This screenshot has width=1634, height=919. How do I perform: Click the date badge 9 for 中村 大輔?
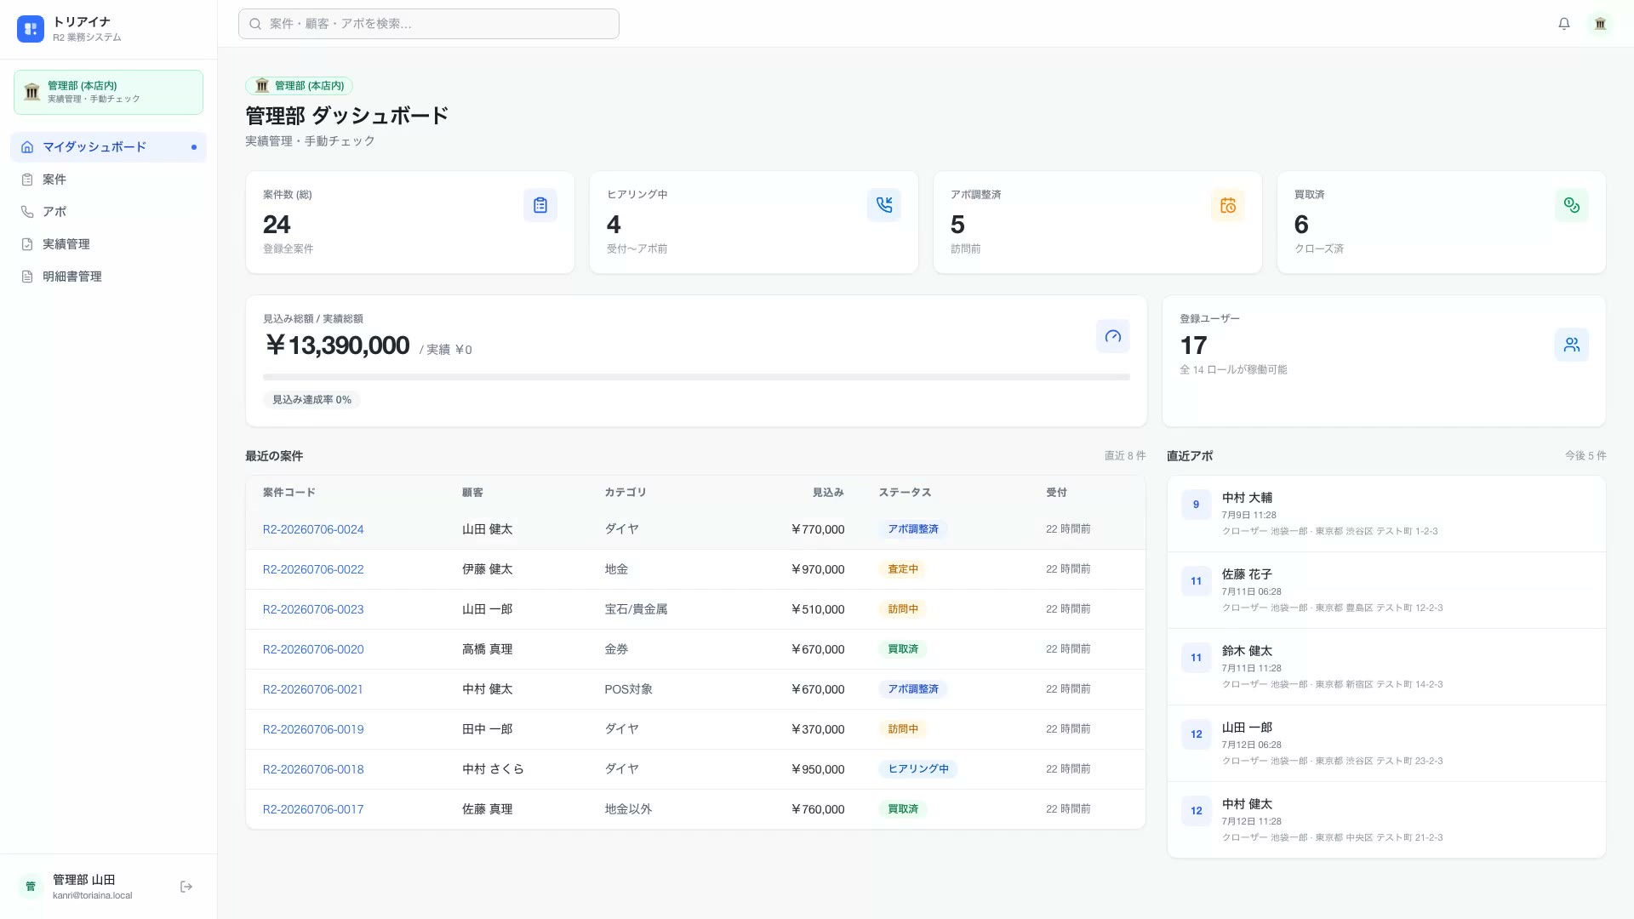pyautogui.click(x=1196, y=505)
